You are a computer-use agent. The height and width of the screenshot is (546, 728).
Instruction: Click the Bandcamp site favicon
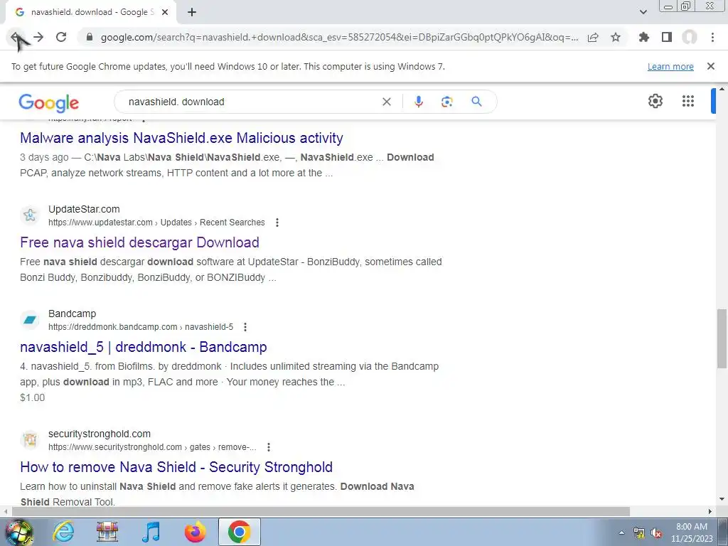[30, 319]
